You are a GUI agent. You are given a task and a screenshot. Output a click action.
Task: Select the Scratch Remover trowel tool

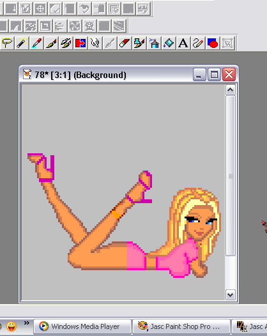[x=110, y=43]
